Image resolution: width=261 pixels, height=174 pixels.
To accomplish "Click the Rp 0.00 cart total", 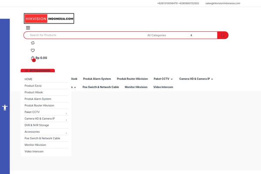I will tap(41, 58).
